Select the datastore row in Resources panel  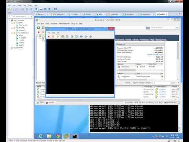pos(140,67)
